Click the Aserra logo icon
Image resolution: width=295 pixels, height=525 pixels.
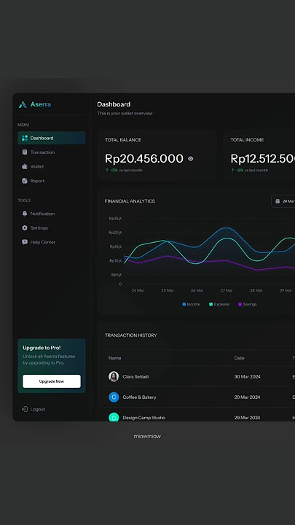23,104
